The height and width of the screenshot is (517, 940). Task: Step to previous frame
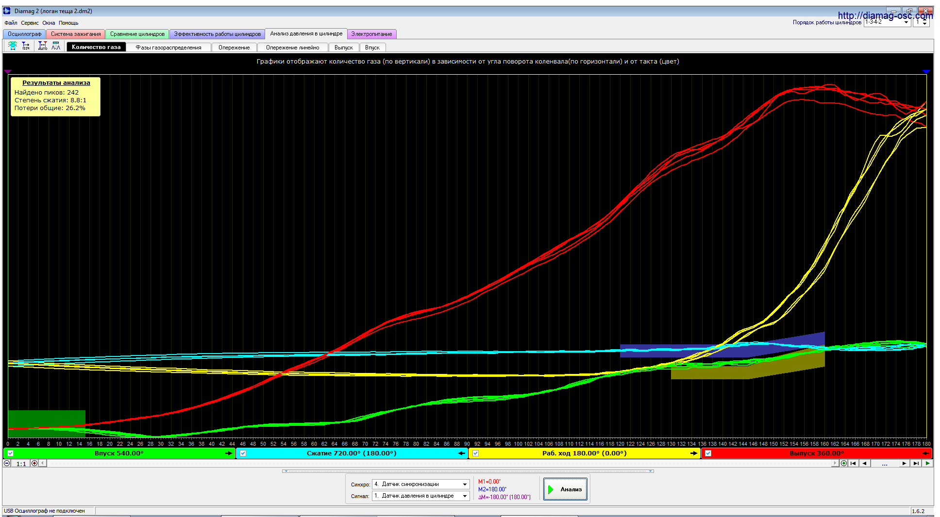864,463
